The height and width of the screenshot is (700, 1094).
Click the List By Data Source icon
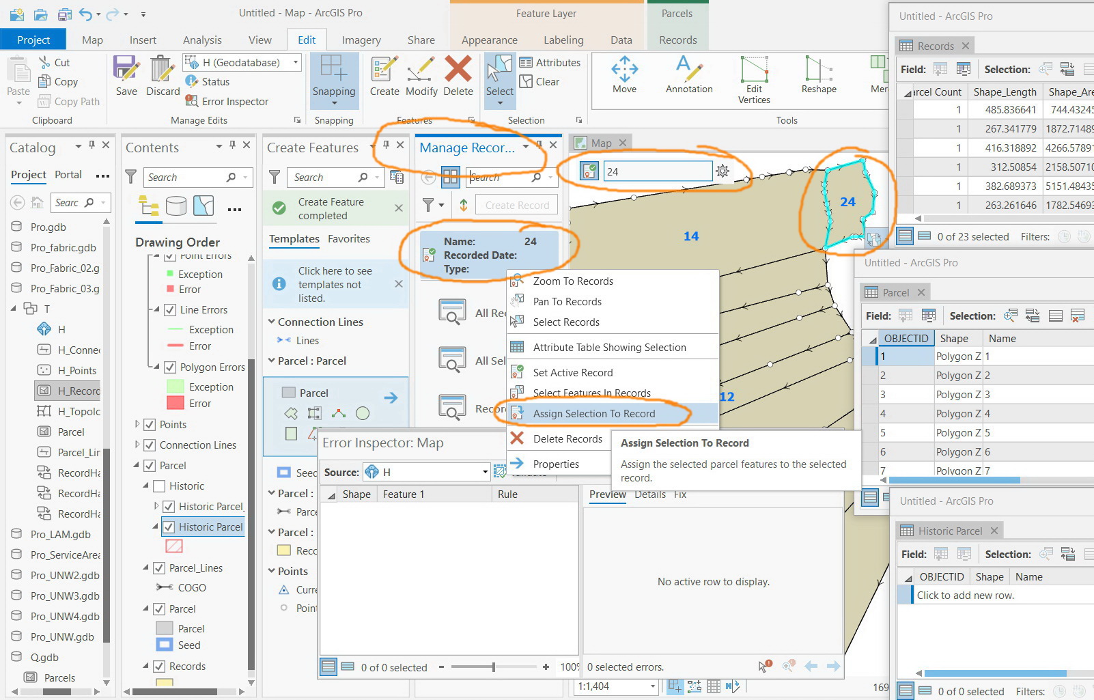pos(176,206)
